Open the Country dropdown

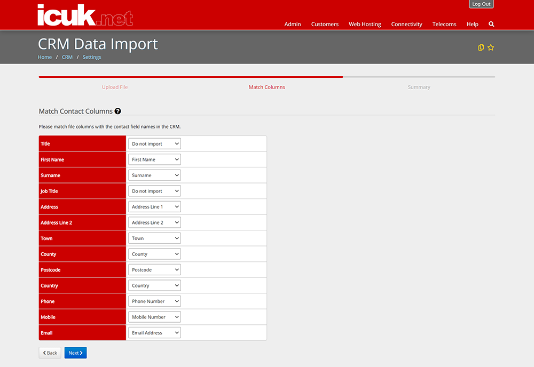[154, 286]
